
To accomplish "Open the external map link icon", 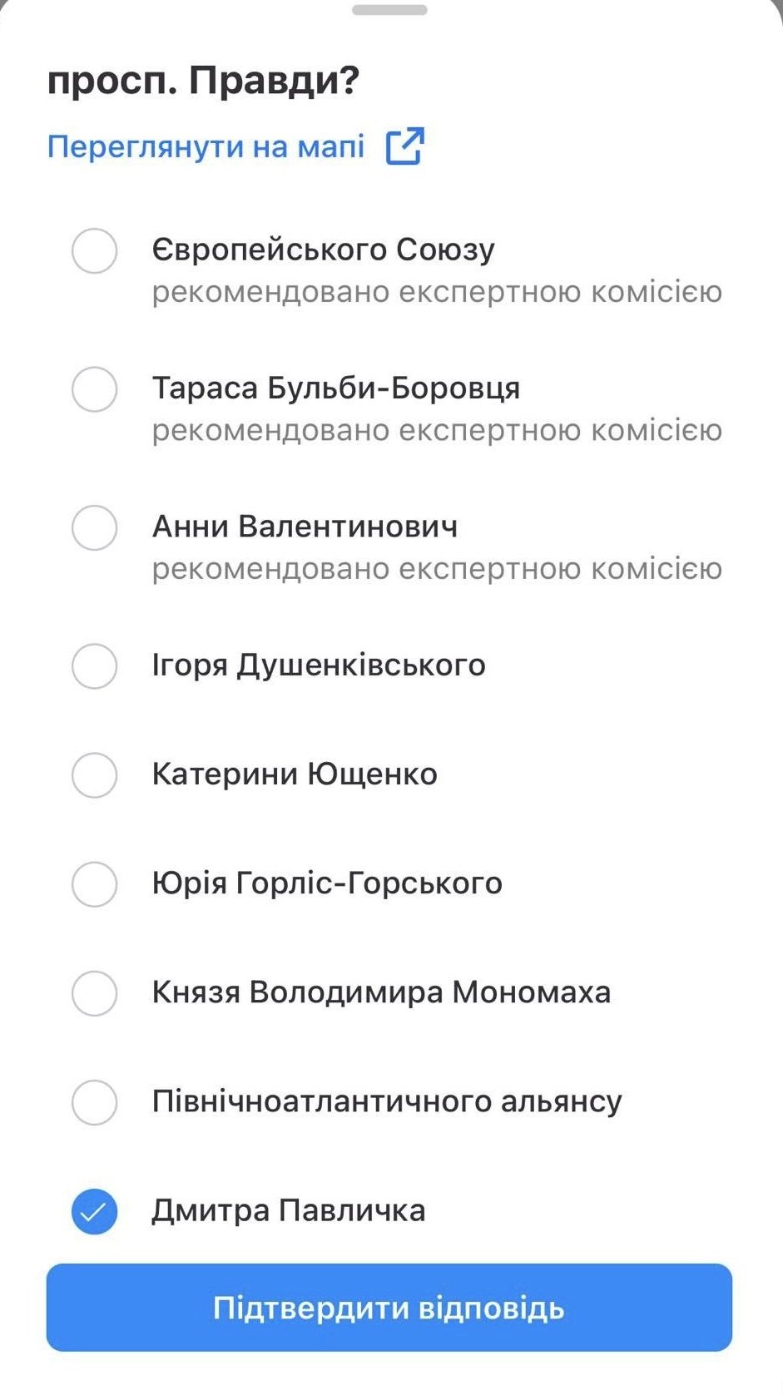I will [405, 146].
